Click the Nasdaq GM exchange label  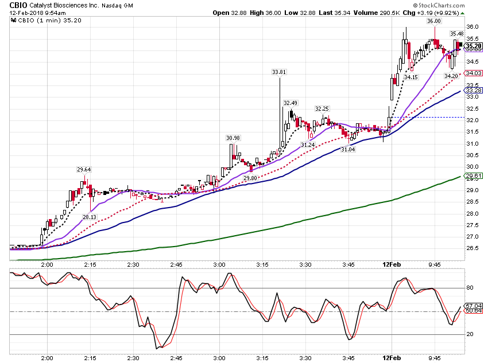117,6
